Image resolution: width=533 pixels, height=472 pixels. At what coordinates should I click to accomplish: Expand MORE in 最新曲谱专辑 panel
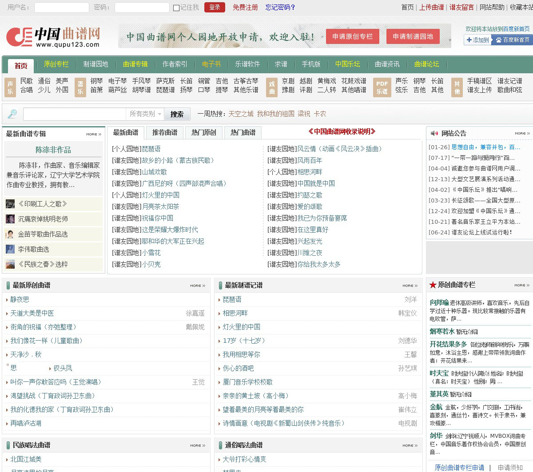(x=94, y=134)
